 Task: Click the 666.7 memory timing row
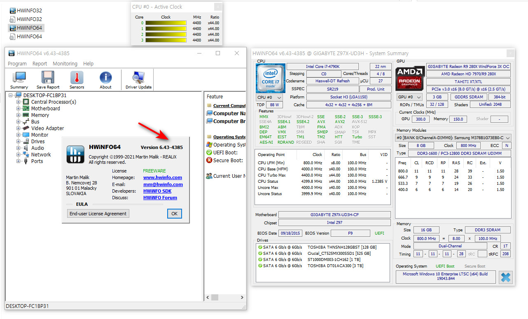[x=452, y=177]
